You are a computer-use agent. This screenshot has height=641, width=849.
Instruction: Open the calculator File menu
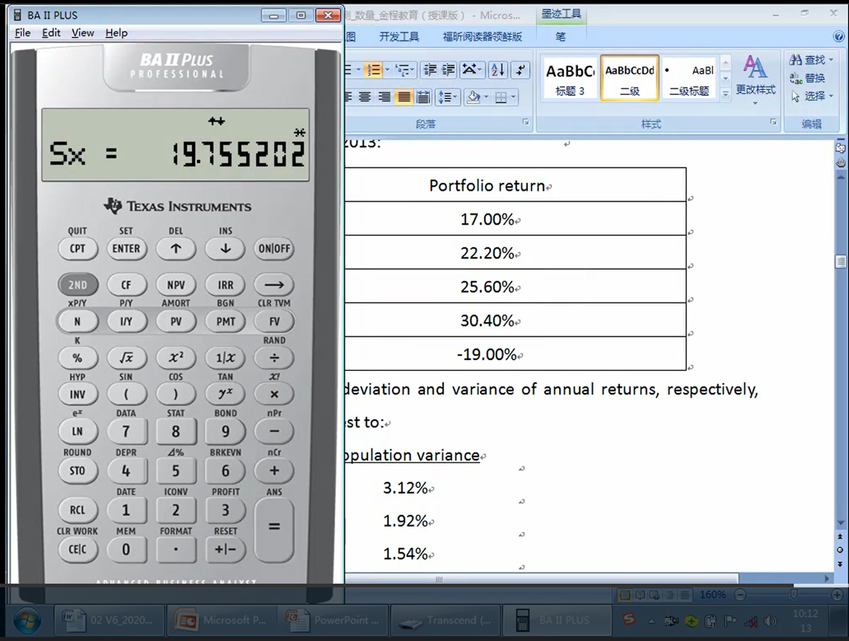tap(22, 33)
